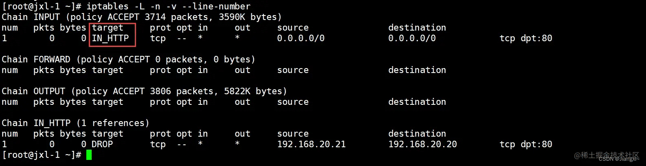The width and height of the screenshot is (646, 166).
Task: Click the IN_HTTP target in the INPUT rule
Action: [110, 38]
